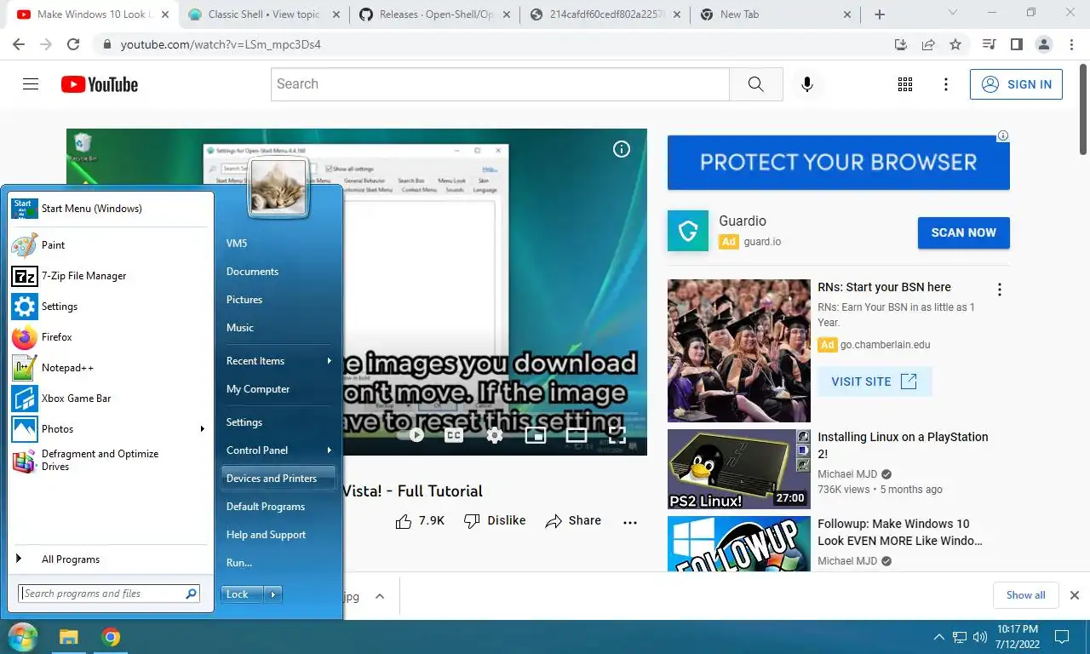Search by voice with the microphone icon
The height and width of the screenshot is (654, 1090).
click(x=807, y=84)
